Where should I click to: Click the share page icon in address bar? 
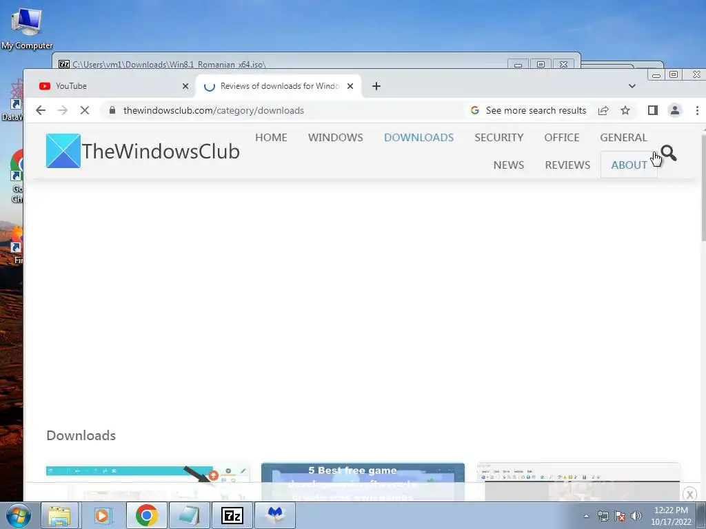click(603, 110)
